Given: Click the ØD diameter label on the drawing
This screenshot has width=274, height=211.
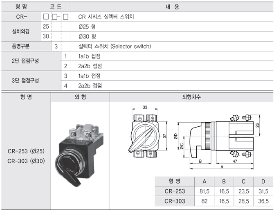Looking at the screenshot, I should coord(176,136).
